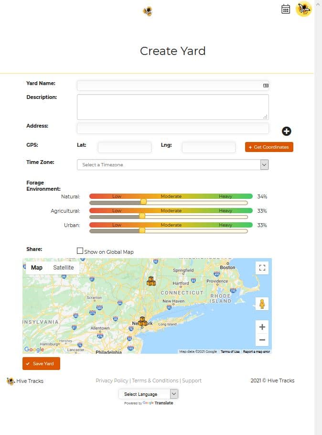Click the Google logo on the map

click(x=34, y=349)
